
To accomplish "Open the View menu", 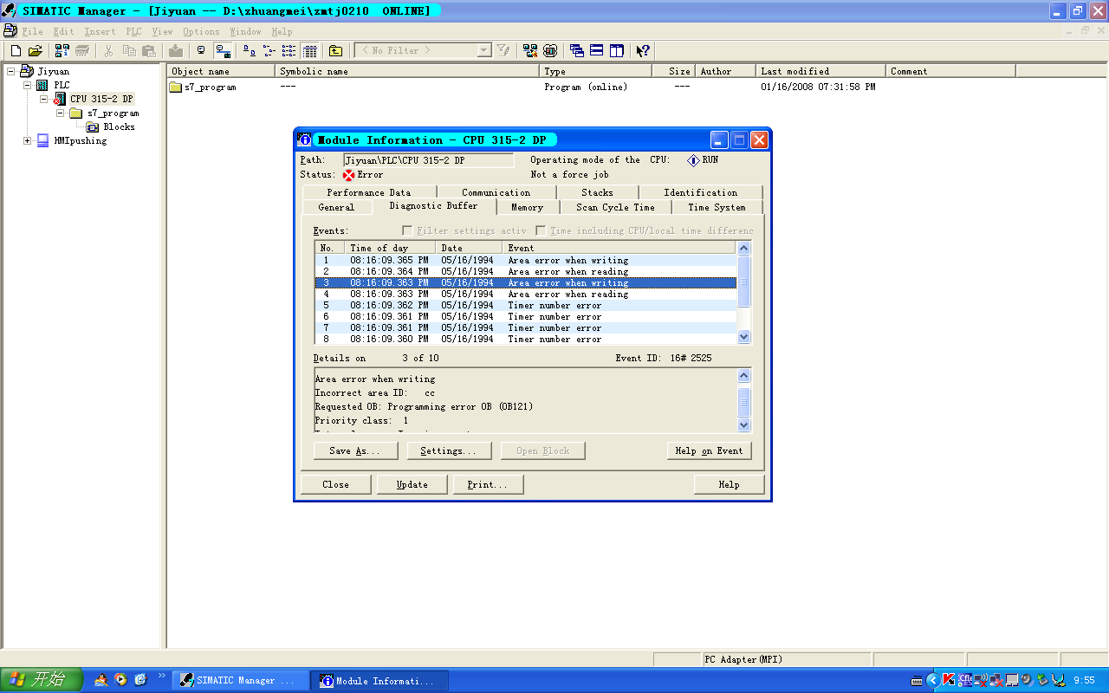I will (162, 31).
